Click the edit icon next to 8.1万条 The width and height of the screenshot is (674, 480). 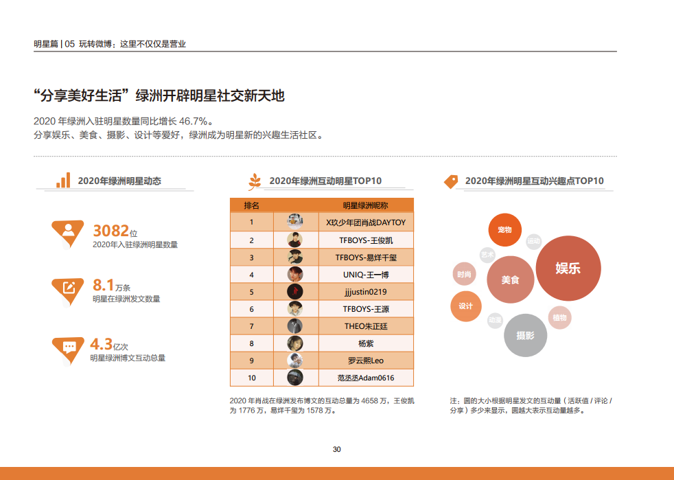(68, 292)
